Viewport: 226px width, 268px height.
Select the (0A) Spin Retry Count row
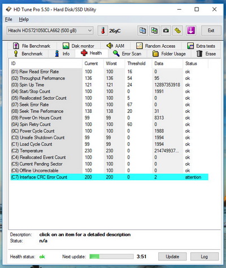pos(109,125)
